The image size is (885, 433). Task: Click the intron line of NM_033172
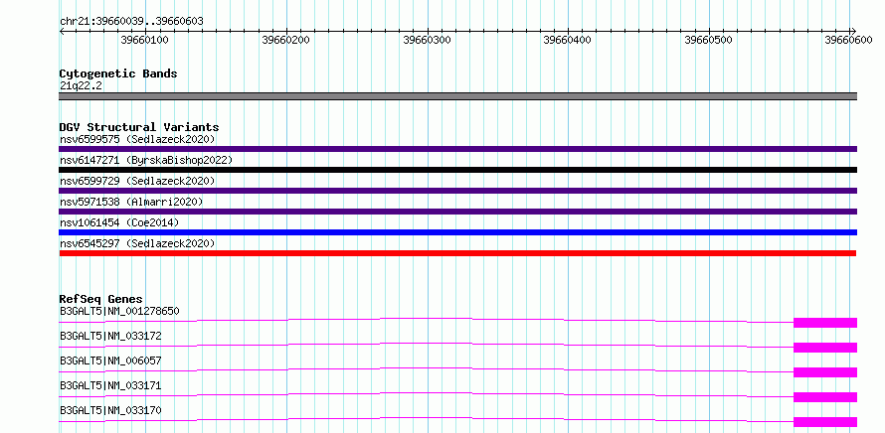pyautogui.click(x=427, y=344)
